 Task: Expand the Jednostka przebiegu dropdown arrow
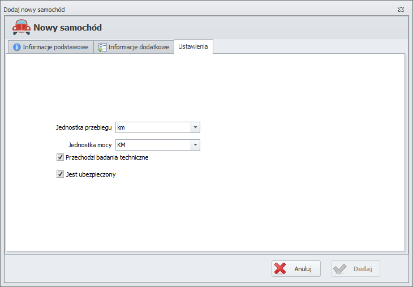[x=195, y=127]
